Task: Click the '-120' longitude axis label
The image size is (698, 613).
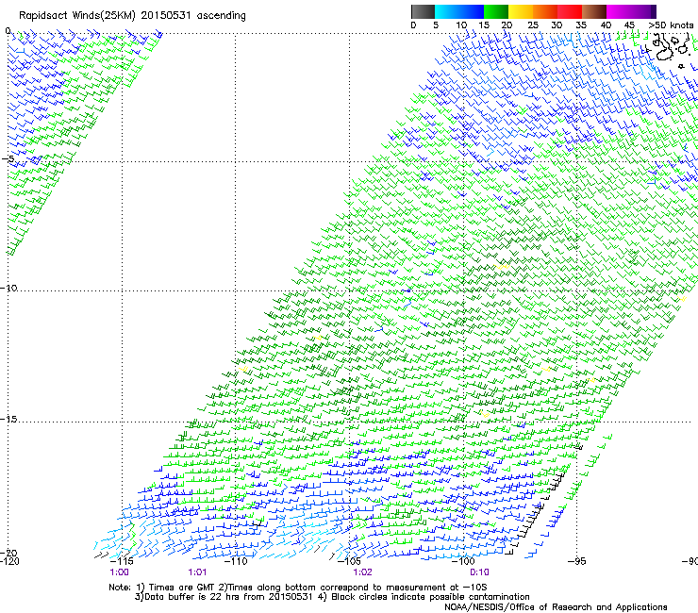Action: [x=9, y=561]
